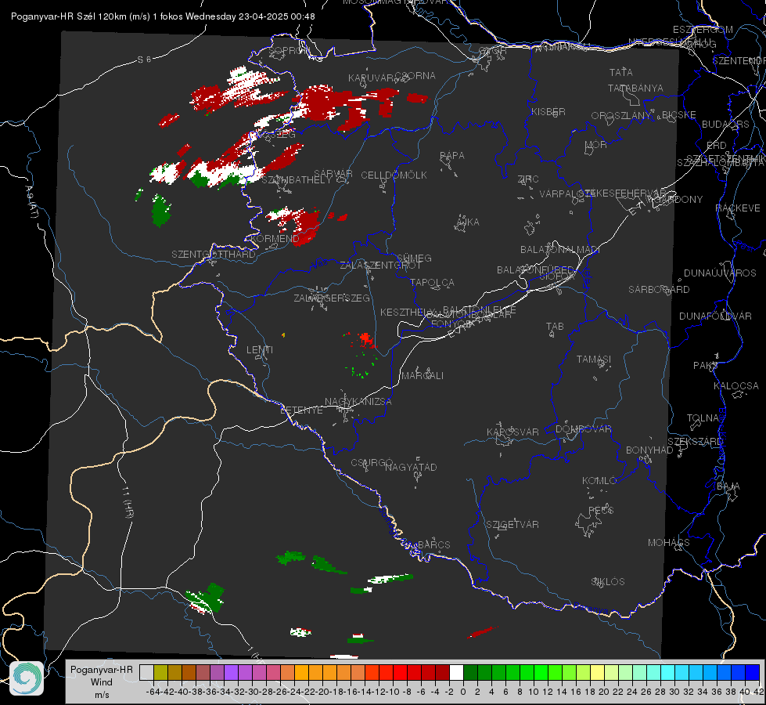Click the DUNAUJVAROS city label
This screenshot has width=766, height=705.
720,273
